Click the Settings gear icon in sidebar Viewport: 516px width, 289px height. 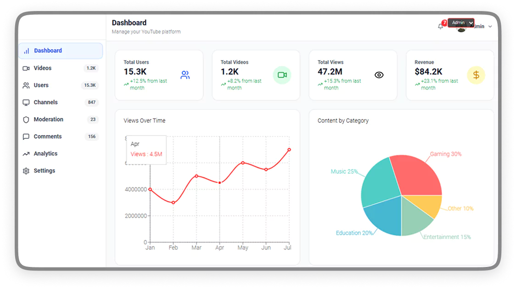[x=26, y=171]
